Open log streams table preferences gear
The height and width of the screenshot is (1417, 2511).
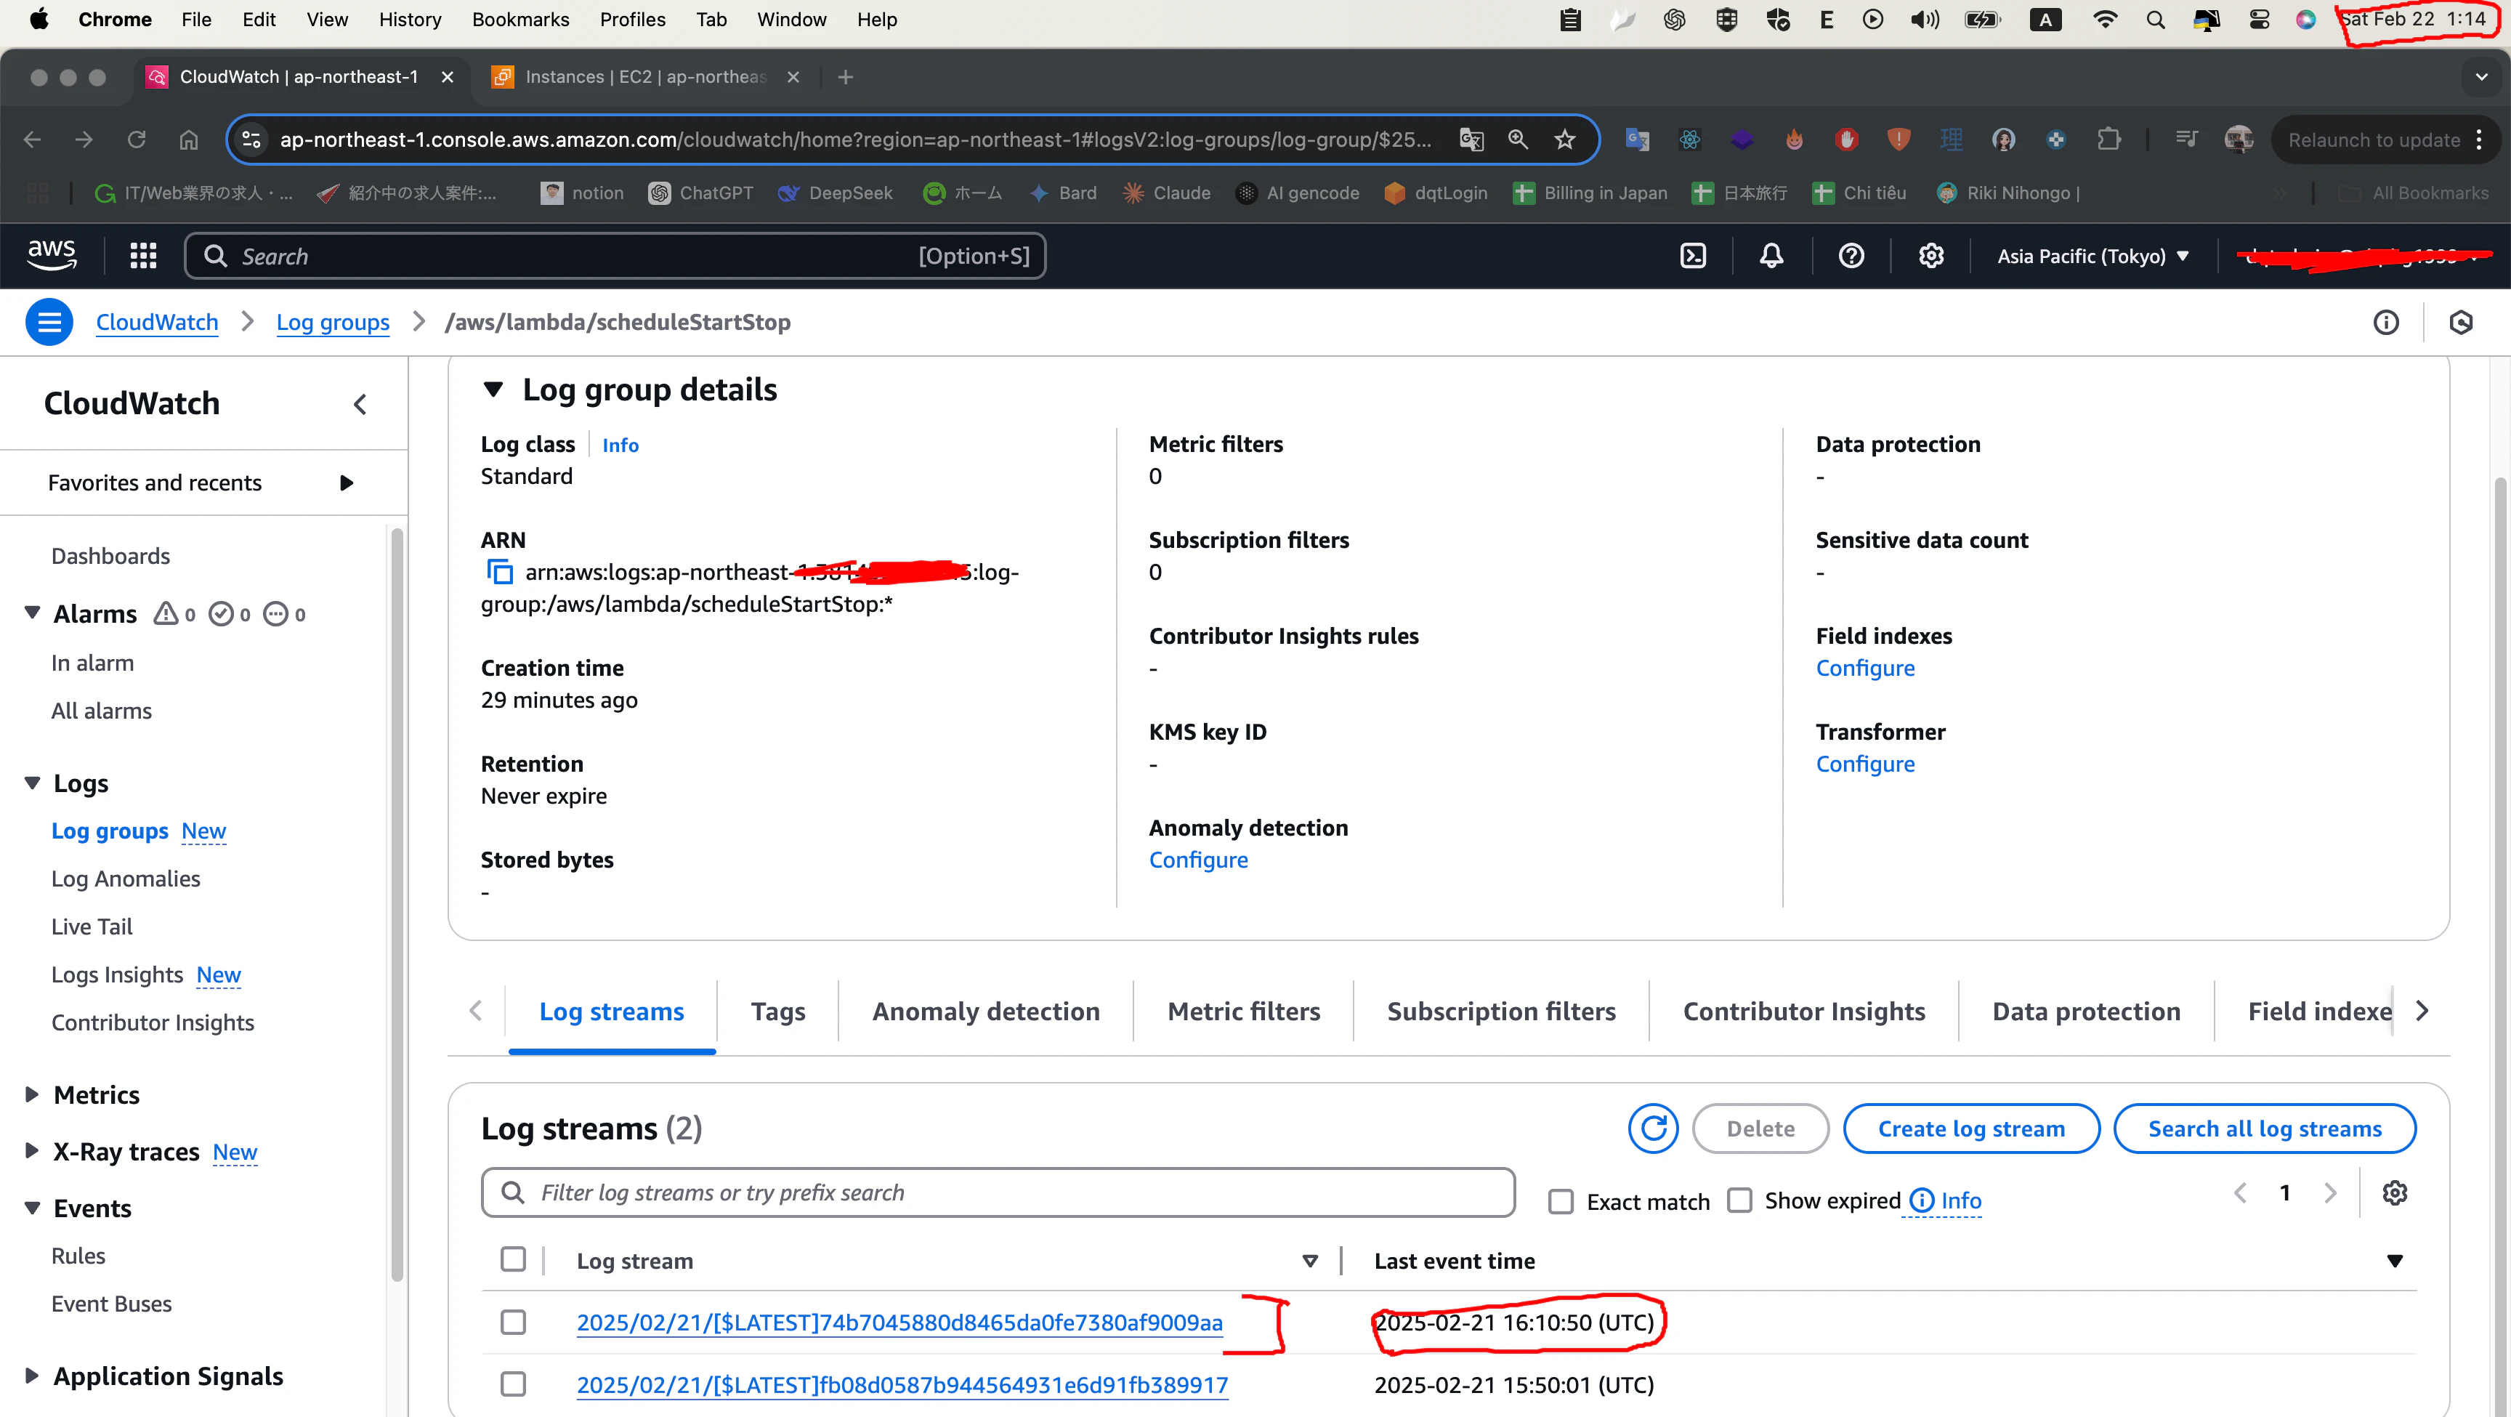[x=2394, y=1192]
